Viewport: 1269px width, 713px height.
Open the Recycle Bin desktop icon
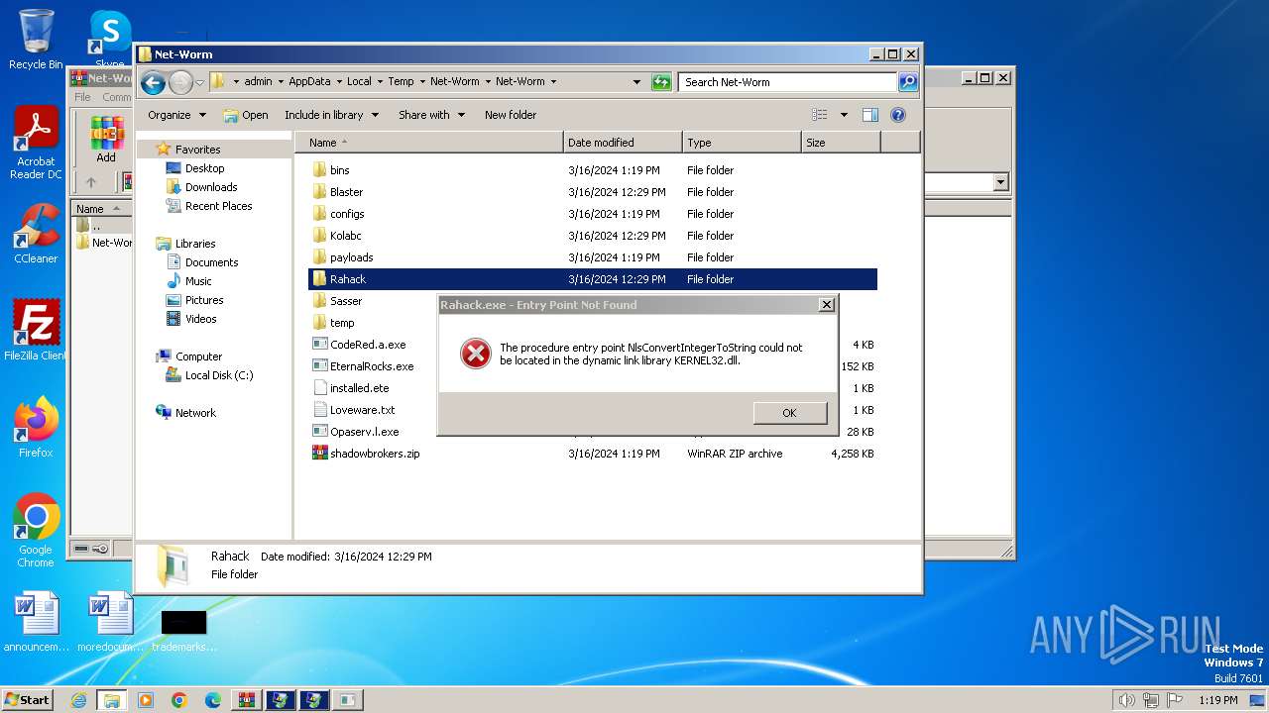37,40
